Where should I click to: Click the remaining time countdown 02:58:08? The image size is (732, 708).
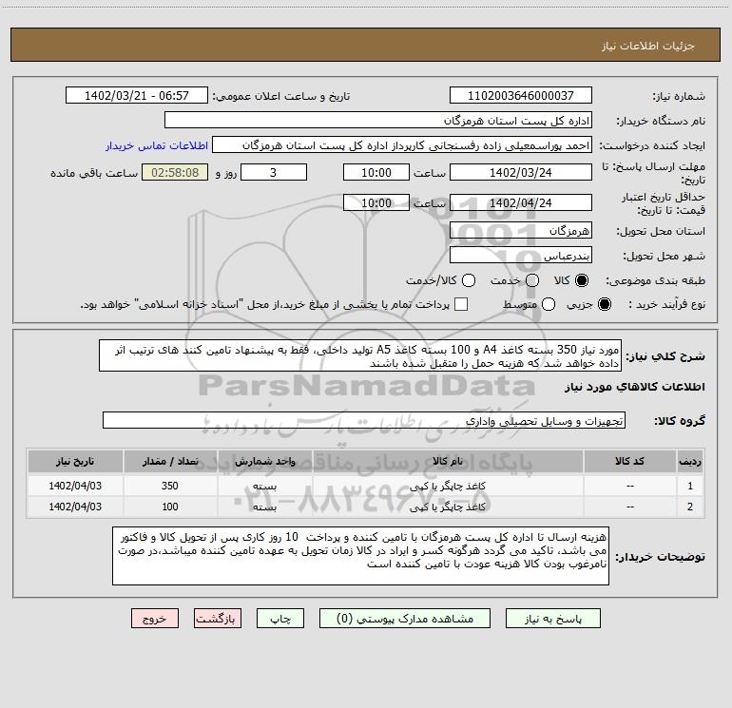tap(175, 172)
